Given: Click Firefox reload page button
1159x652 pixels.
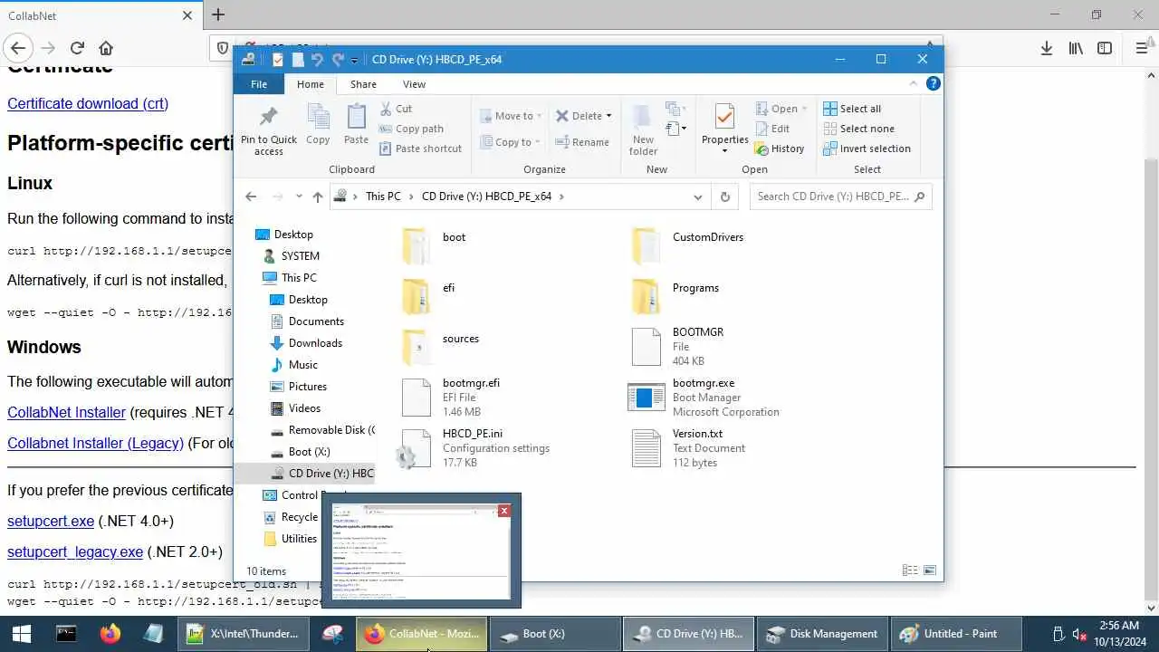Looking at the screenshot, I should [x=77, y=48].
